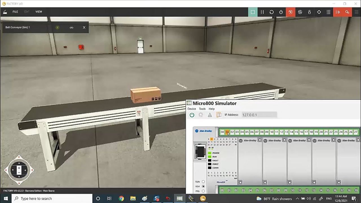Image resolution: width=361 pixels, height=203 pixels.
Task: Toggle simulator input 10
Action: pyautogui.click(x=272, y=132)
